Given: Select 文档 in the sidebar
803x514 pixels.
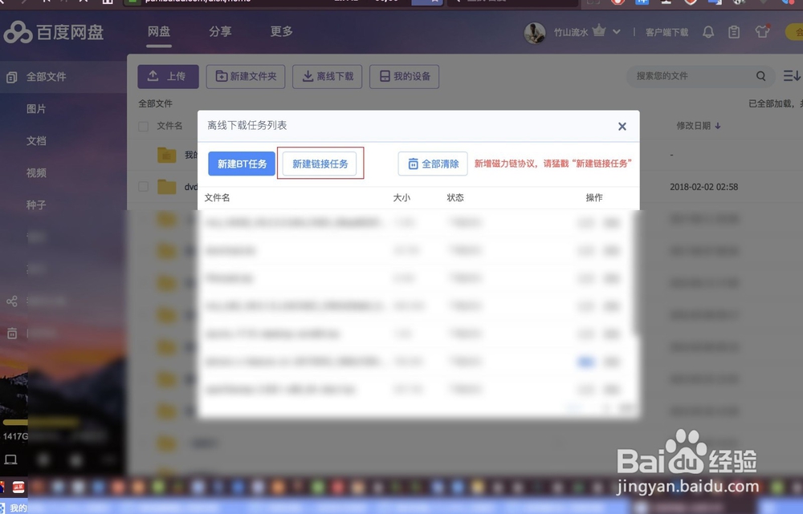Looking at the screenshot, I should pyautogui.click(x=36, y=141).
